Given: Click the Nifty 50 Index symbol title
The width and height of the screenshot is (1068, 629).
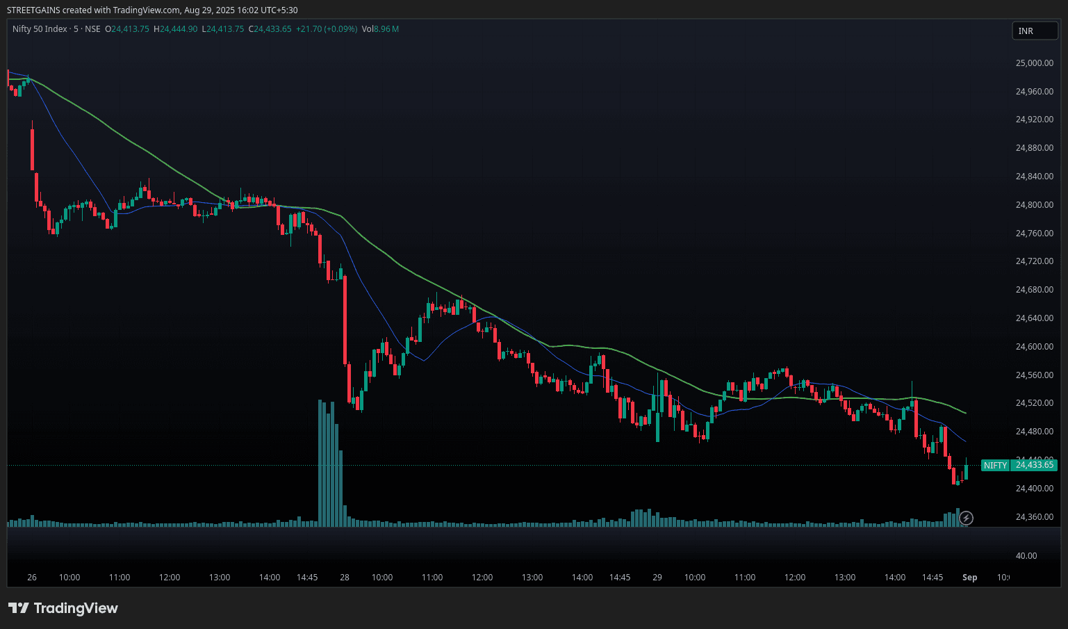Looking at the screenshot, I should click(x=40, y=29).
